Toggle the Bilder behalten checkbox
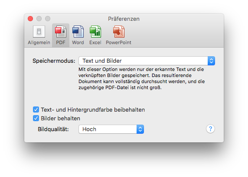 point(36,118)
